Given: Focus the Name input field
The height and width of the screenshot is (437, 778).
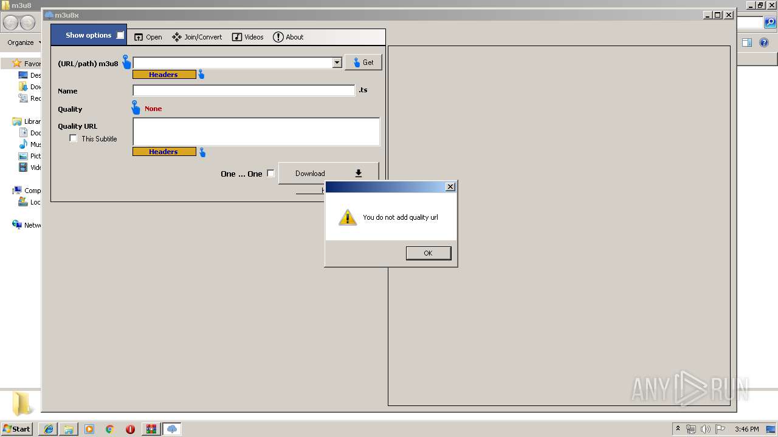Looking at the screenshot, I should coord(244,90).
